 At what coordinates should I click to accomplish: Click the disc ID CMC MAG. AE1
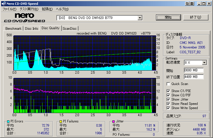pyautogui.click(x=191, y=43)
